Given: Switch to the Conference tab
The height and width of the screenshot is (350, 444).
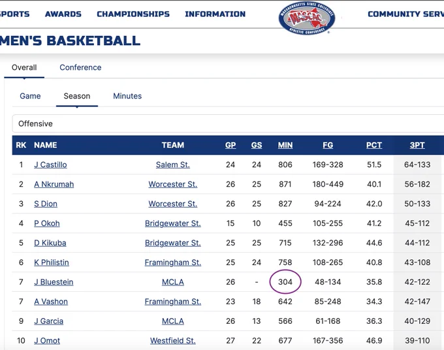Looking at the screenshot, I should [80, 67].
